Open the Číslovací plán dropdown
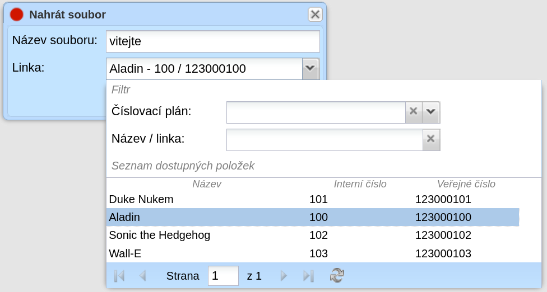The width and height of the screenshot is (547, 292). [x=431, y=112]
